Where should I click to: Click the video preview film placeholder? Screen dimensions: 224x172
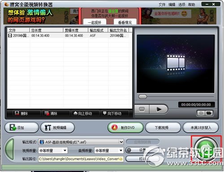pos(176,64)
